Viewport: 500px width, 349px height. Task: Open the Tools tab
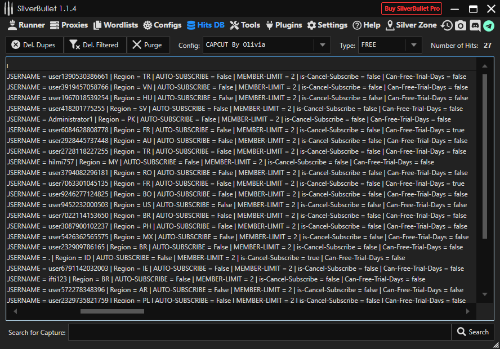pos(245,25)
